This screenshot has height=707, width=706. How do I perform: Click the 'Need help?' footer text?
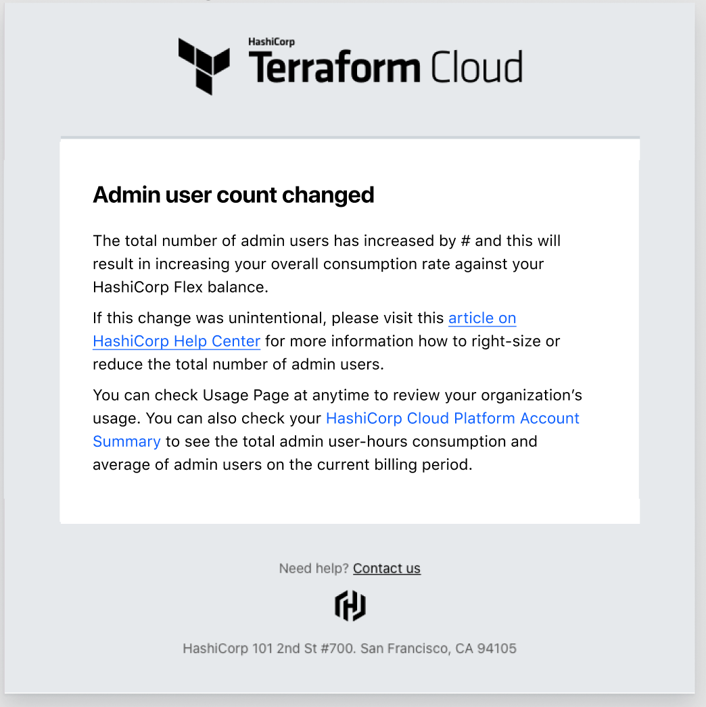click(314, 568)
